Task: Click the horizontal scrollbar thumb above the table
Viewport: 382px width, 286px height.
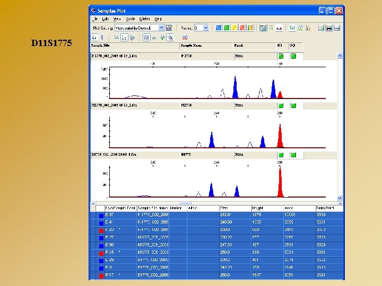Action: tap(185, 203)
